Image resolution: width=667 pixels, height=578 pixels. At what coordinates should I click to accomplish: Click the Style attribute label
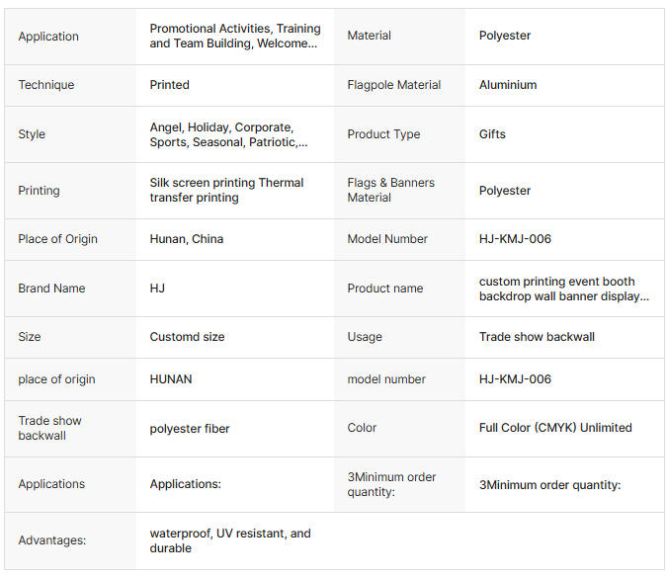coord(32,134)
